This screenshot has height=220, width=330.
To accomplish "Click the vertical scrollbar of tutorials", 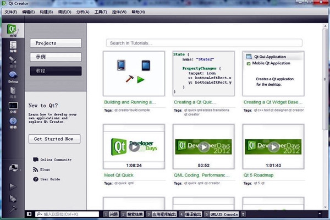I will click(325, 79).
